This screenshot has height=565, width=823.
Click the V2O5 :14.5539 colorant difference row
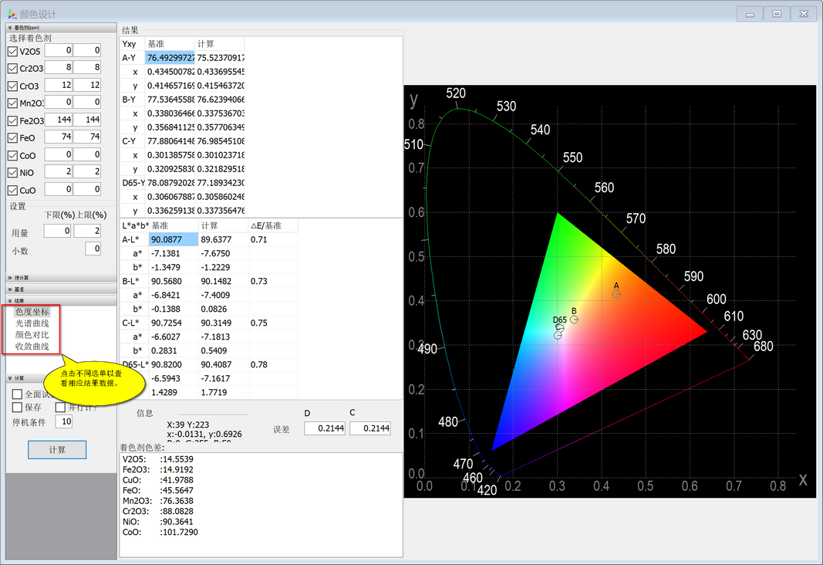tap(158, 459)
